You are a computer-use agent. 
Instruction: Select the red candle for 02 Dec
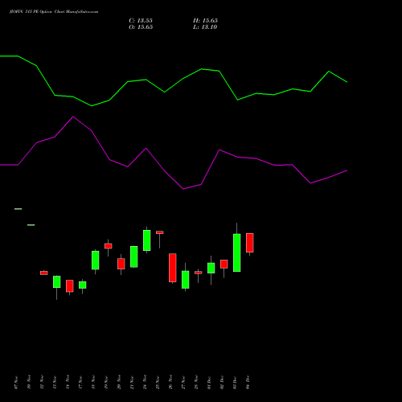click(224, 264)
